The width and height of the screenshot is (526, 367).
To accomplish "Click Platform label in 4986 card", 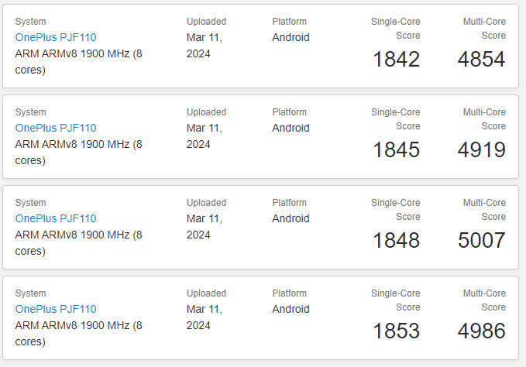I will pyautogui.click(x=289, y=293).
